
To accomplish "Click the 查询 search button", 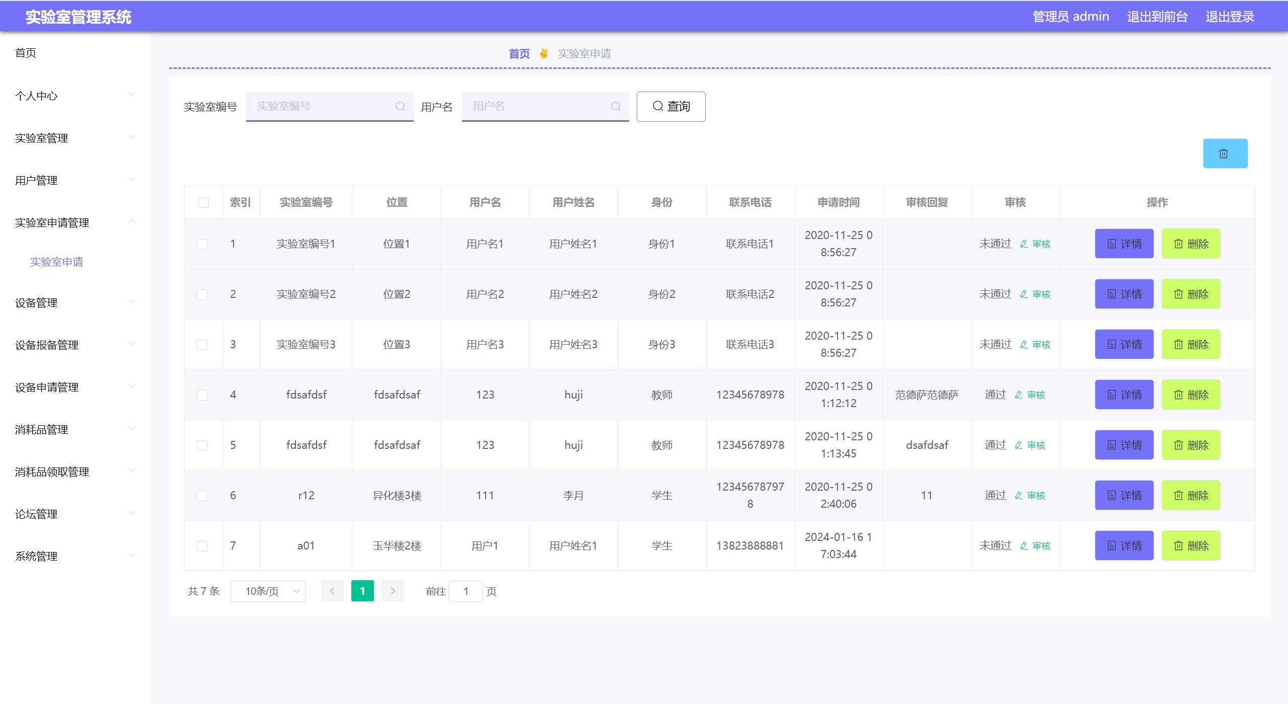I will 670,106.
